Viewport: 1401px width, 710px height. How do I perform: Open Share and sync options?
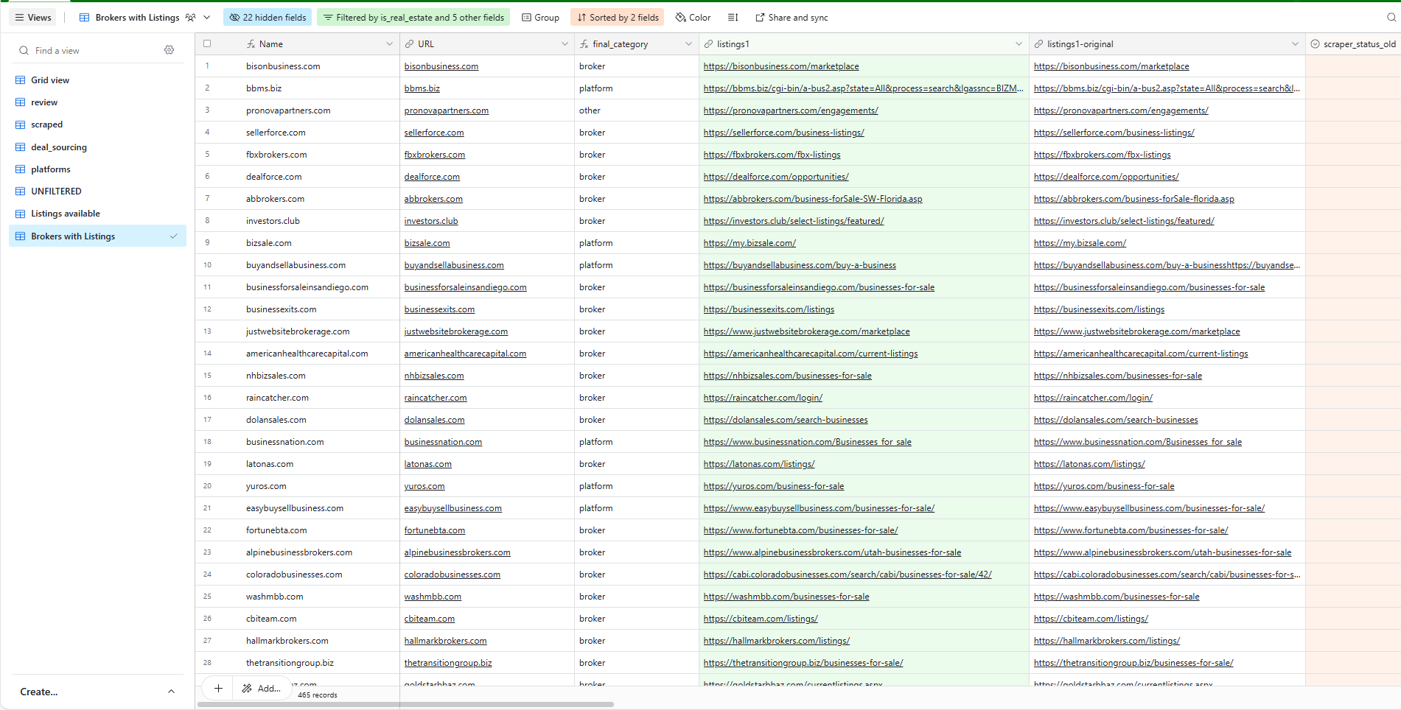792,18
